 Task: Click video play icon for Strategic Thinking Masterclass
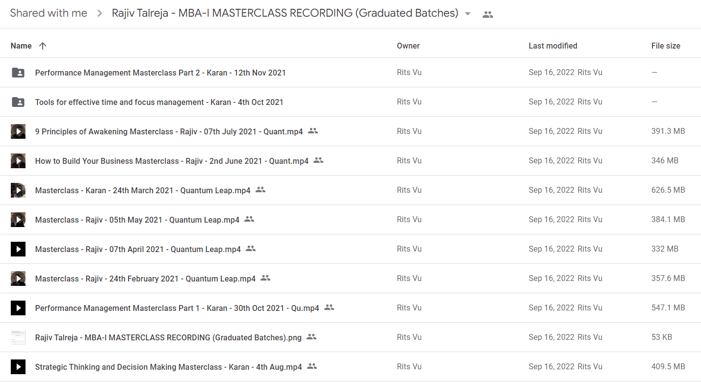(x=18, y=367)
